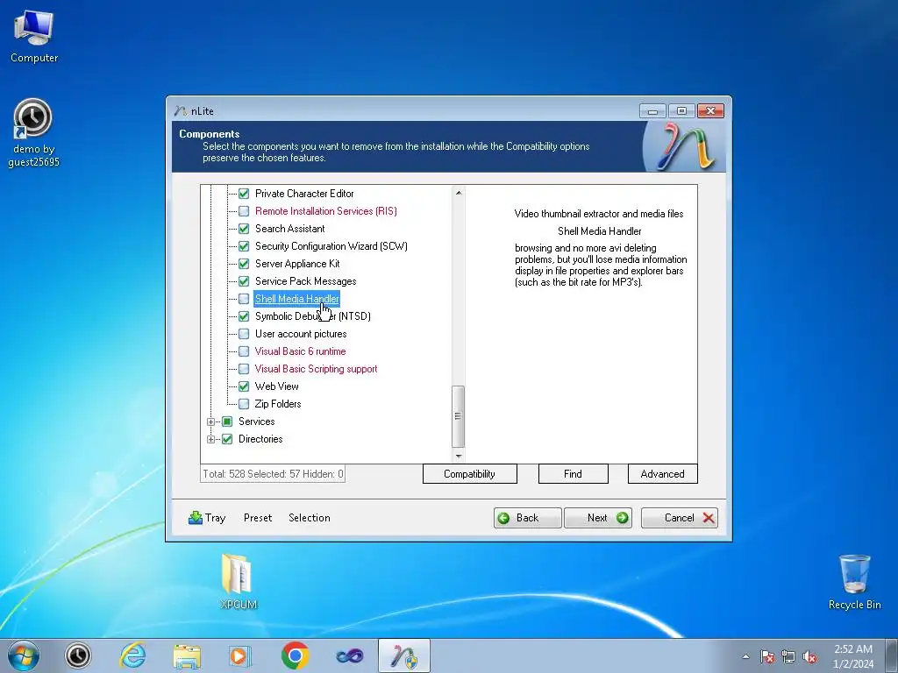Uncheck Private Character Editor
Viewport: 898px width, 673px height.
tap(244, 194)
